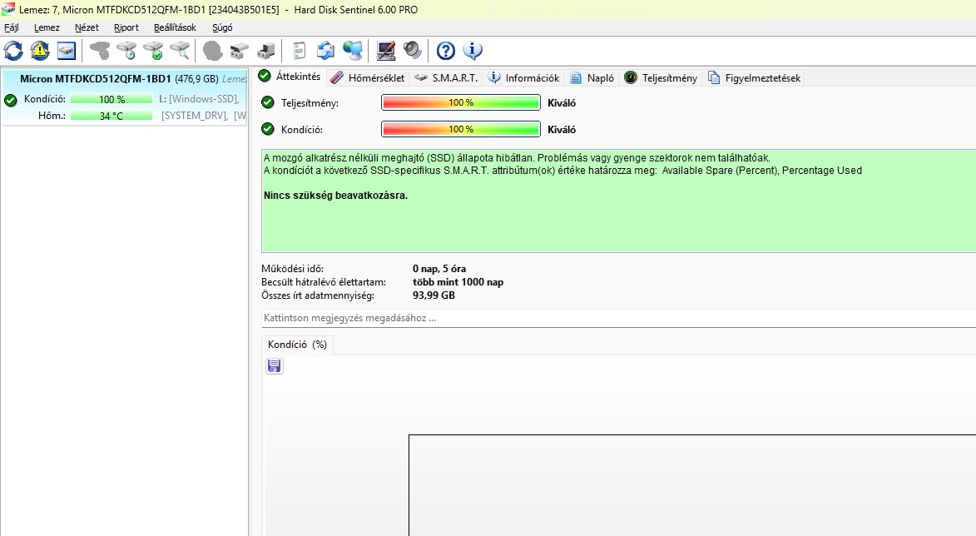Image resolution: width=976 pixels, height=536 pixels.
Task: Click the computer tower with disk icon
Action: point(266,51)
